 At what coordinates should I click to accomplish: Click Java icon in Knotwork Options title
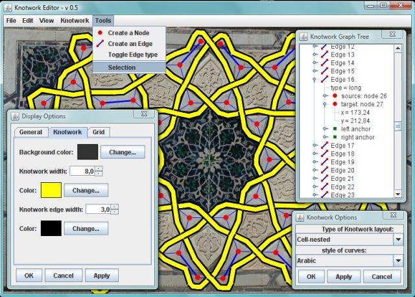[x=300, y=217]
